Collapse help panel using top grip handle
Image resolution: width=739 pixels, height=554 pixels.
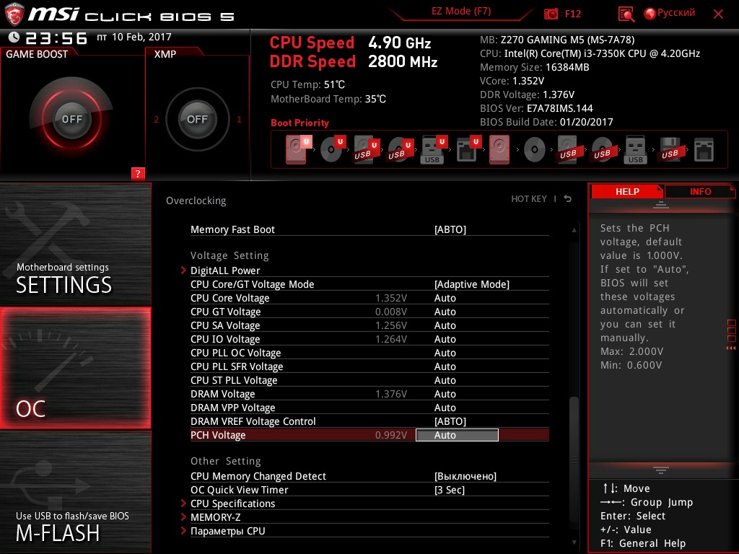(x=661, y=204)
